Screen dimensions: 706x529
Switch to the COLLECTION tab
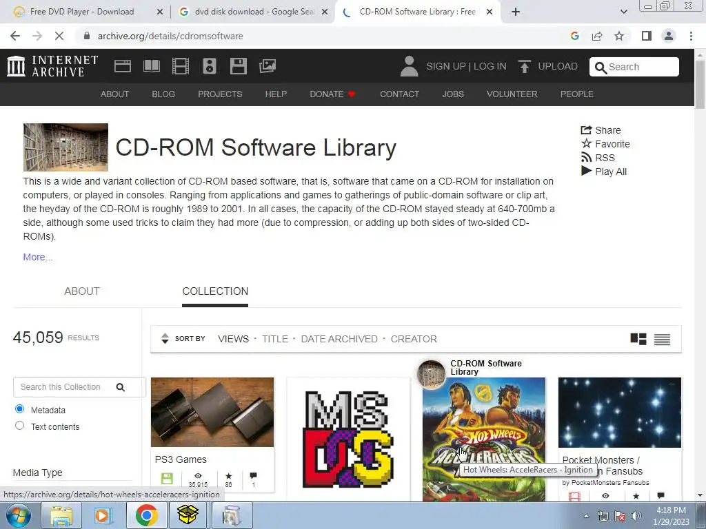pos(215,291)
